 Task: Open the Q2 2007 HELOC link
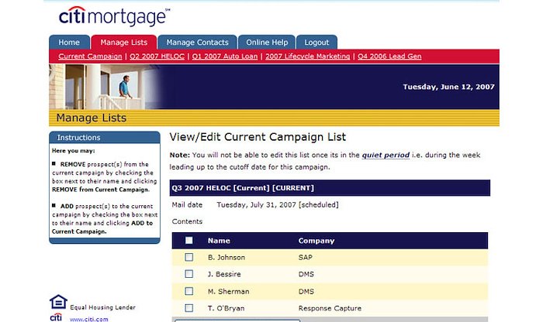(x=157, y=57)
